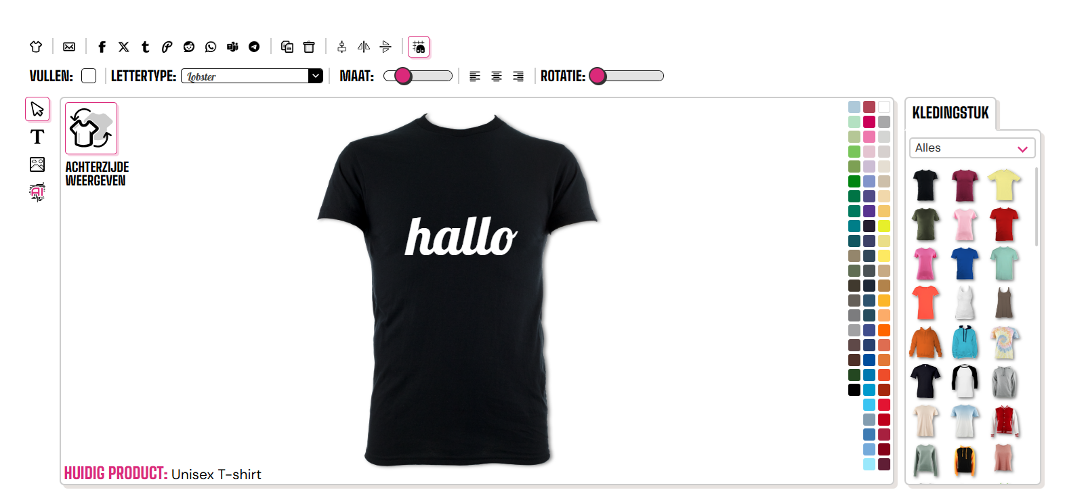Choose the orange hoodie thumbnail

point(925,342)
